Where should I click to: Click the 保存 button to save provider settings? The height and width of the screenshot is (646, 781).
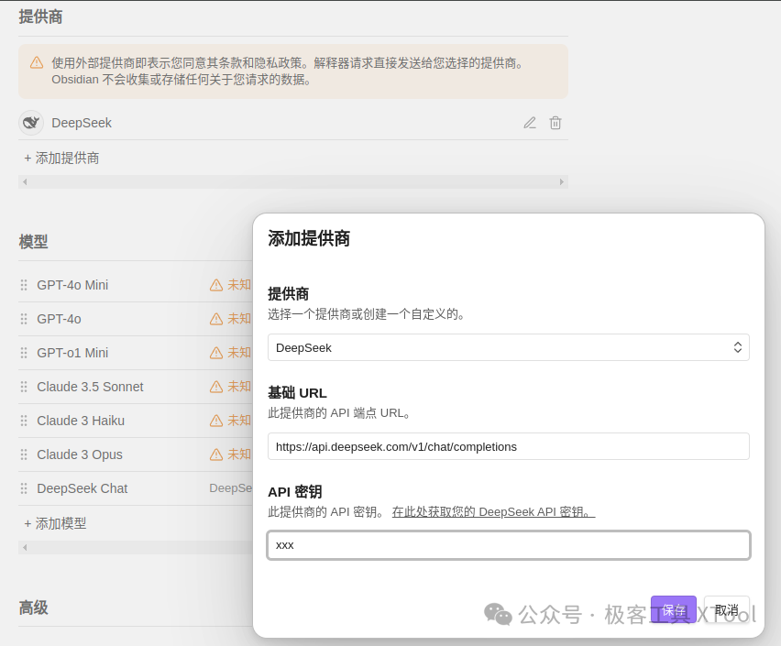pyautogui.click(x=674, y=609)
